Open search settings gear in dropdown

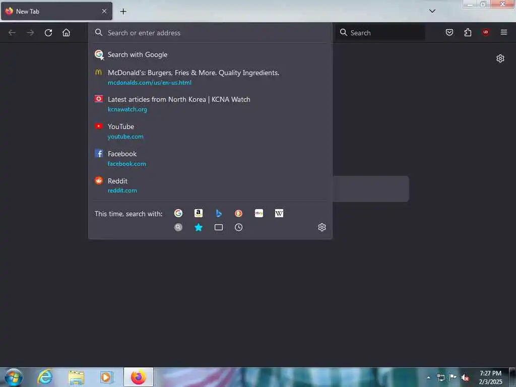click(322, 227)
